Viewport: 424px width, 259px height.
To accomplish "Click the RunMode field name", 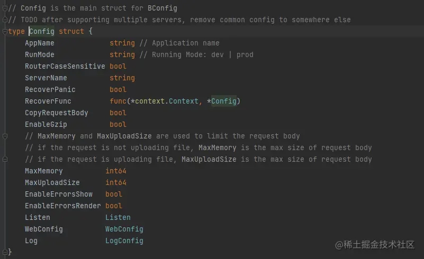I will (39, 54).
